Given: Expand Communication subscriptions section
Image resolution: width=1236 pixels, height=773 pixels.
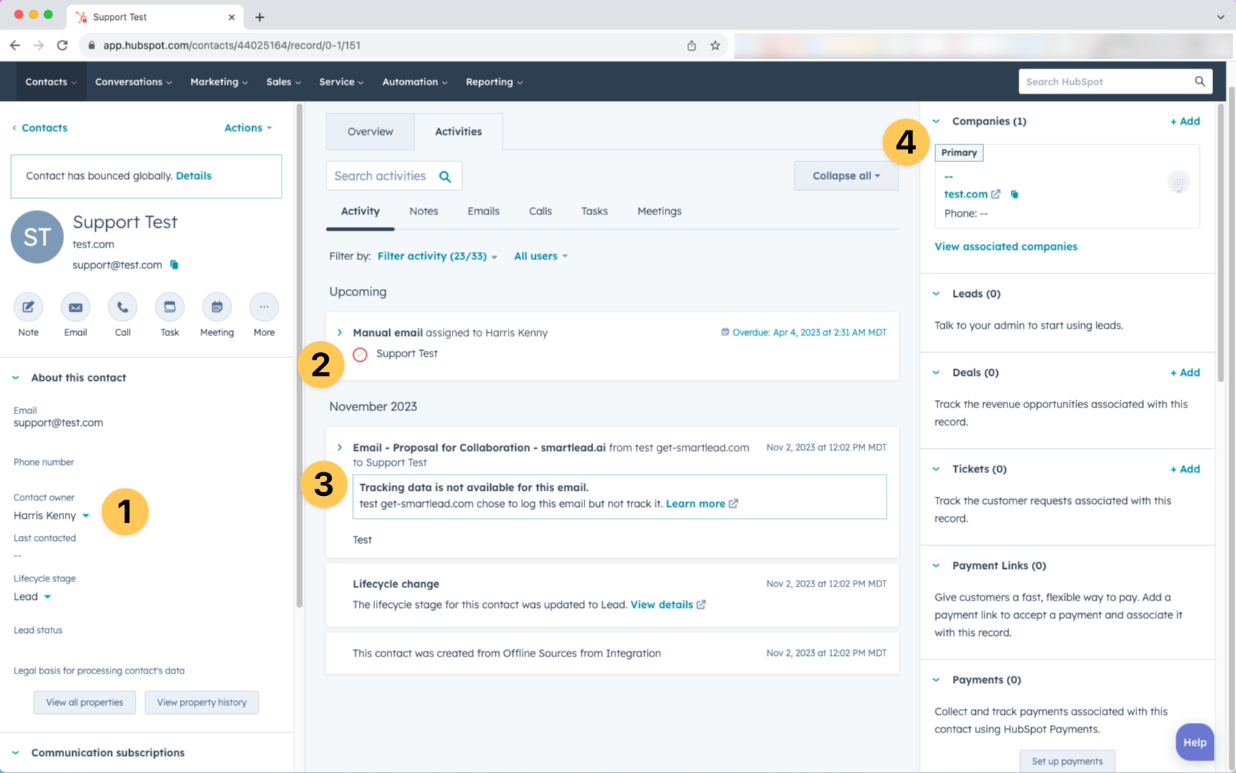Looking at the screenshot, I should 15,752.
